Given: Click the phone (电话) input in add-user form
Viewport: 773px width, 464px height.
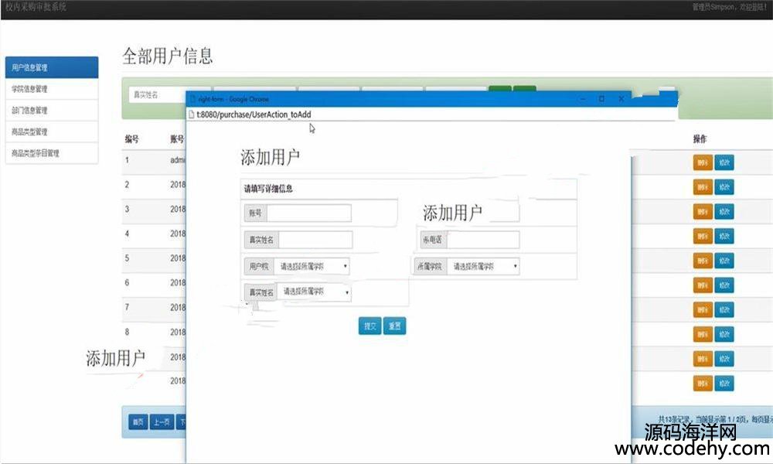Looking at the screenshot, I should pos(483,240).
